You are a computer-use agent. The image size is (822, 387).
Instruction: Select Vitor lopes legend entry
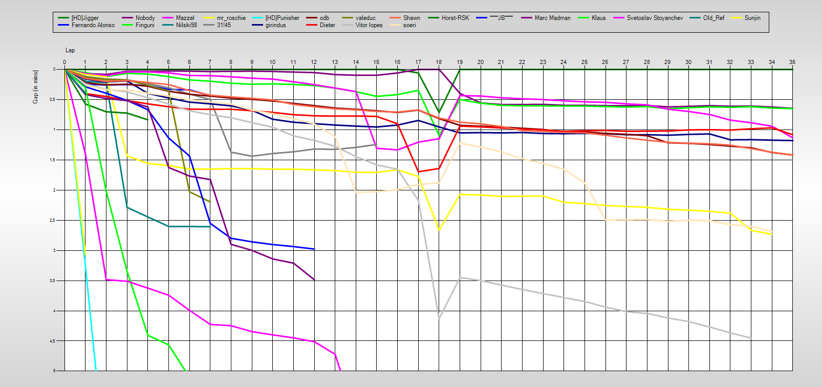[369, 25]
